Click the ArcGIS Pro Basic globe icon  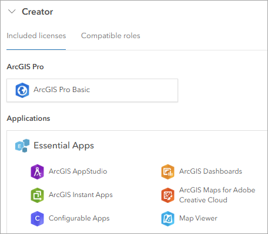22,90
